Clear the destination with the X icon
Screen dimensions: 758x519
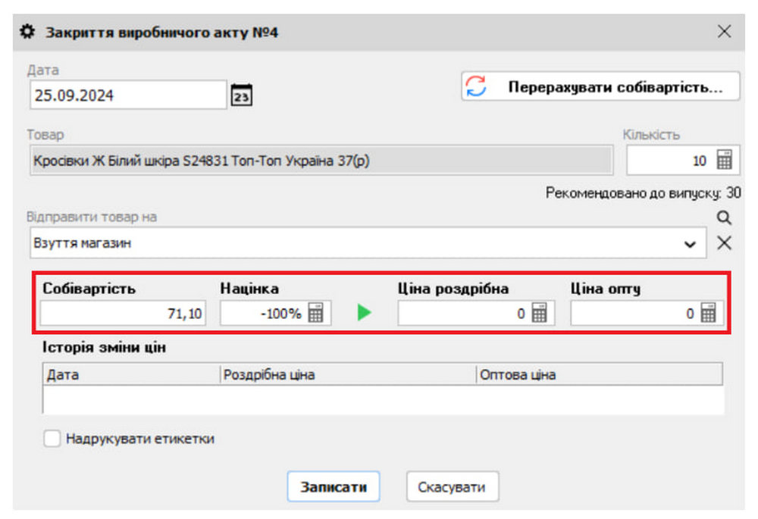click(724, 243)
